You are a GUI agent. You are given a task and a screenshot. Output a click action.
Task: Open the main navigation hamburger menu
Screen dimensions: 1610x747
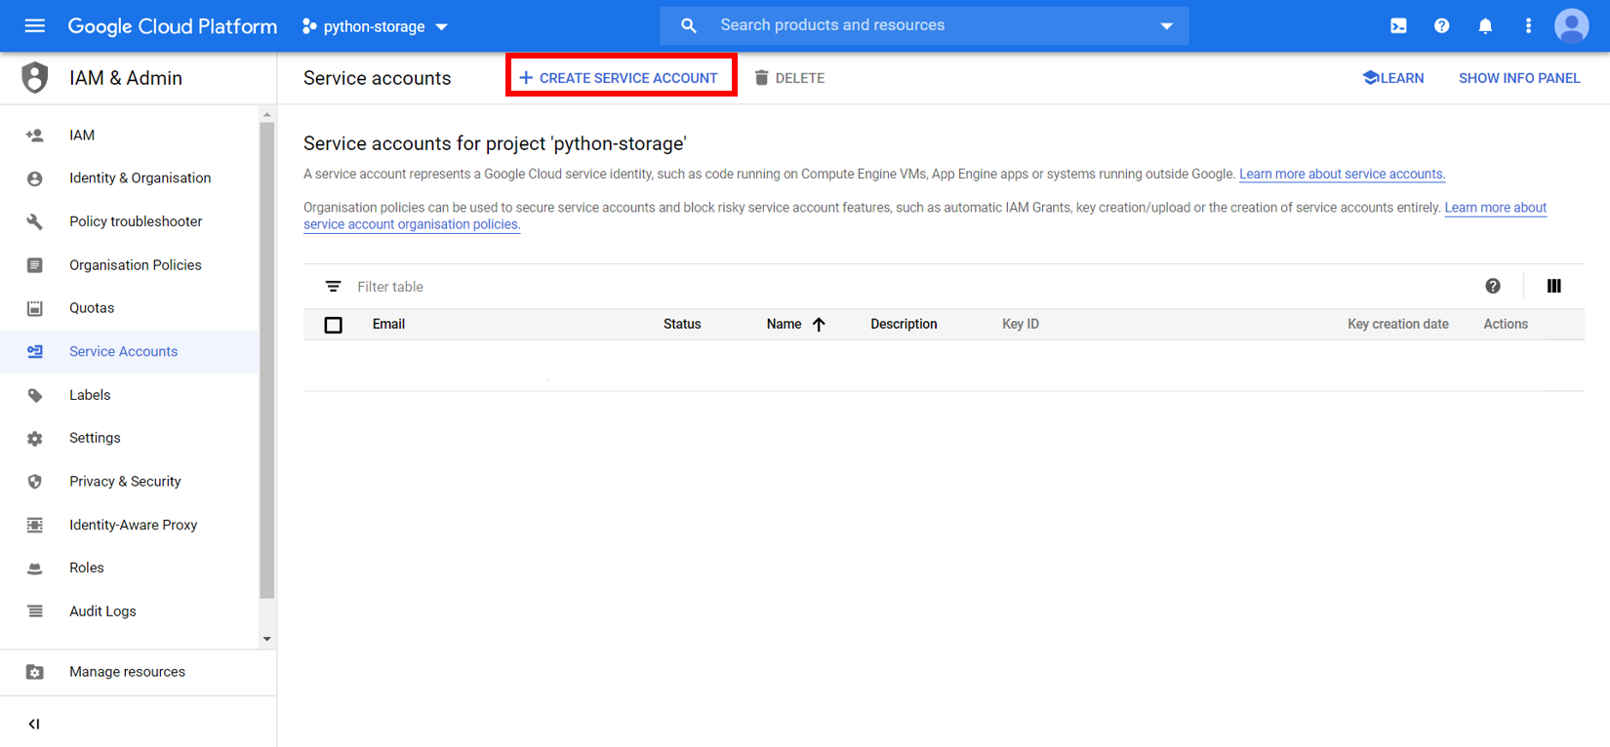pyautogui.click(x=34, y=26)
